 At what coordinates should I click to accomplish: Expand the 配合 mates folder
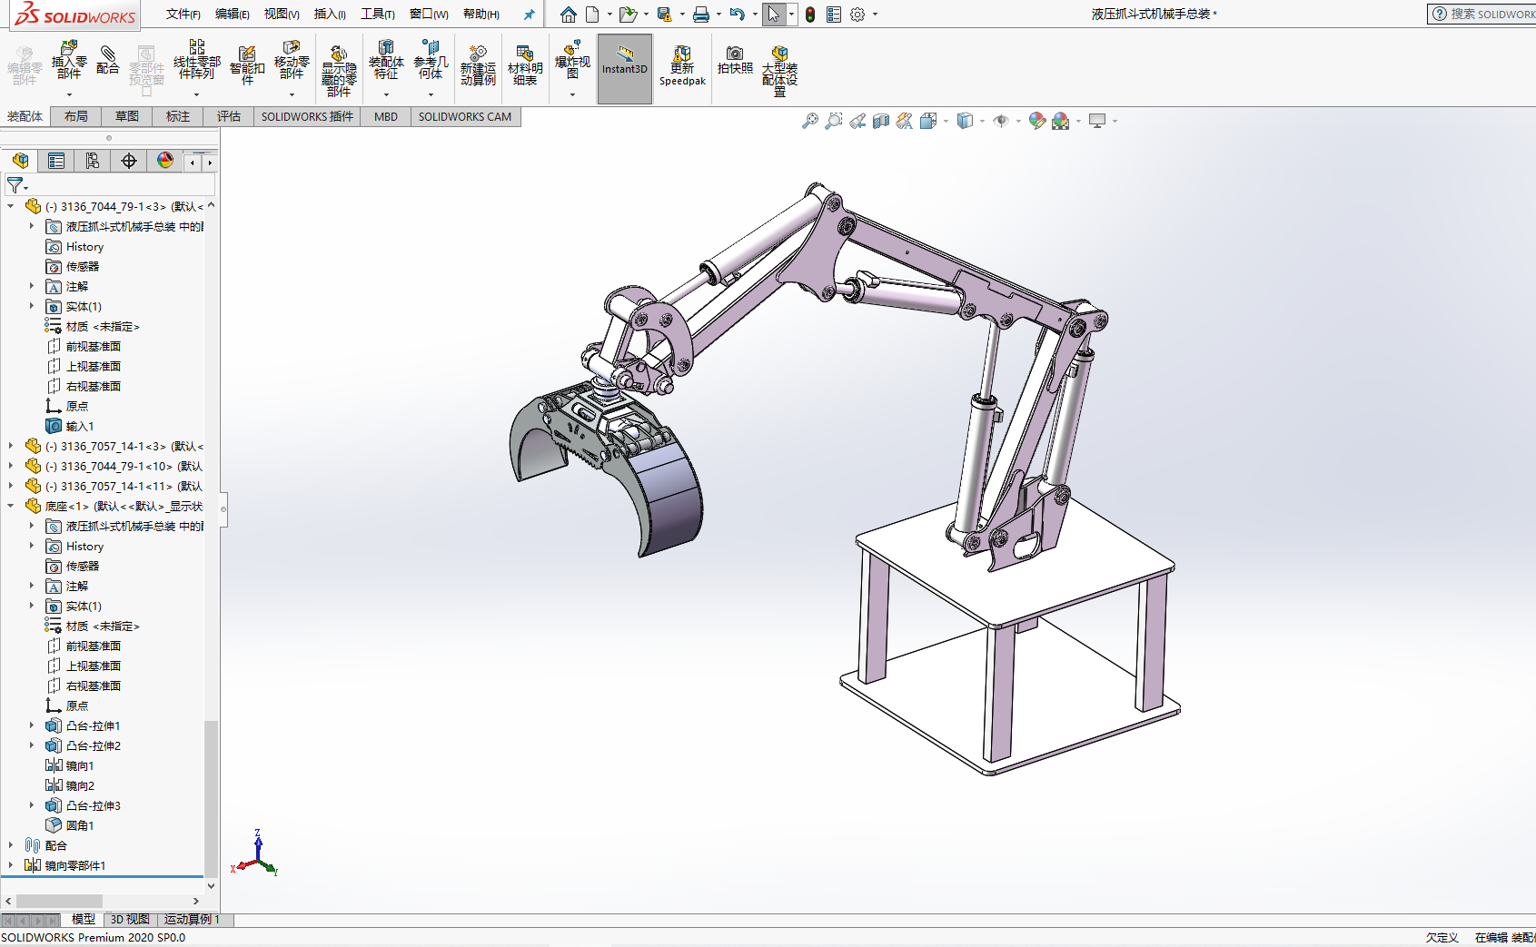(11, 845)
